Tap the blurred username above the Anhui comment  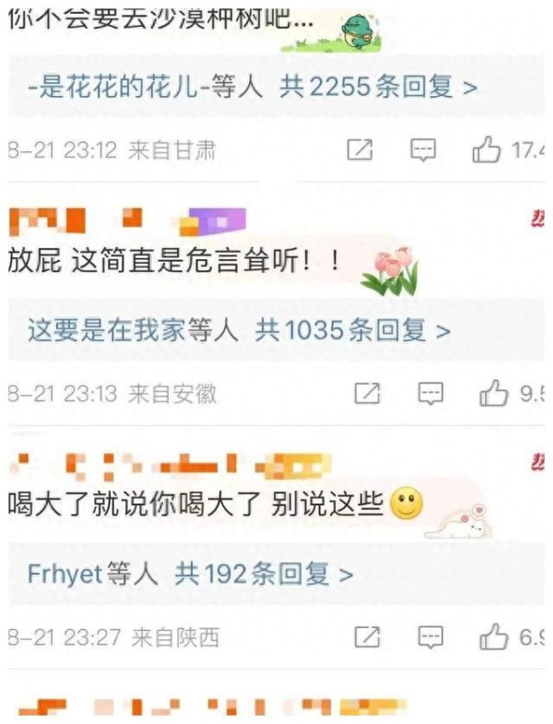tap(127, 220)
